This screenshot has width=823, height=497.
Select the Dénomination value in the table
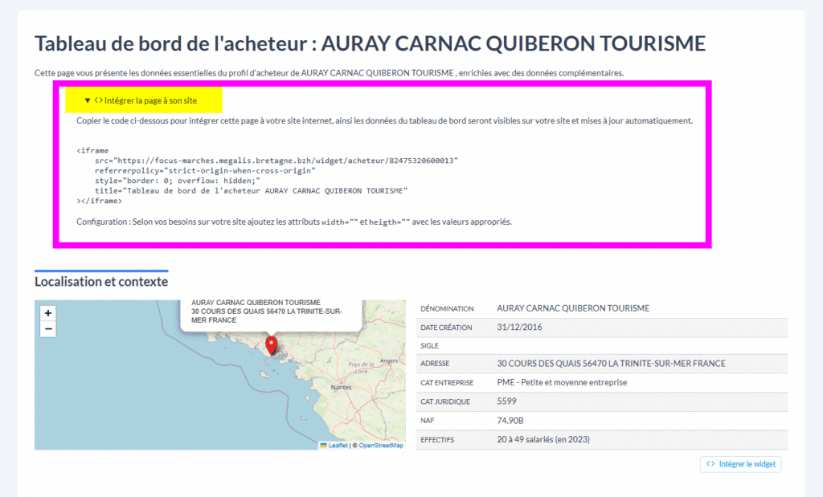coord(572,308)
